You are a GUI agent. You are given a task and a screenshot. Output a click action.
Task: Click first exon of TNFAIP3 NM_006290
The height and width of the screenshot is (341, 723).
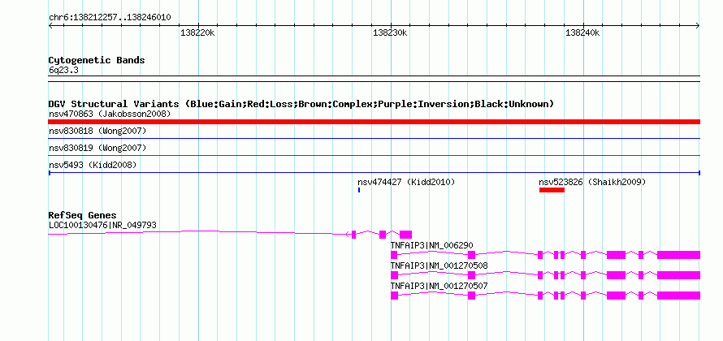(x=394, y=255)
